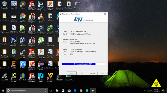This screenshot has width=167, height=93.
Task: Click the ST life.augmented logo
Action: (x=83, y=19)
